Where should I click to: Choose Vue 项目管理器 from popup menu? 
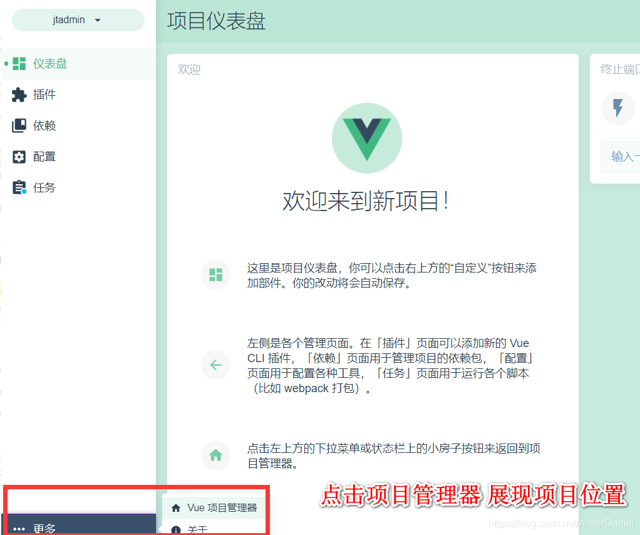pos(214,507)
